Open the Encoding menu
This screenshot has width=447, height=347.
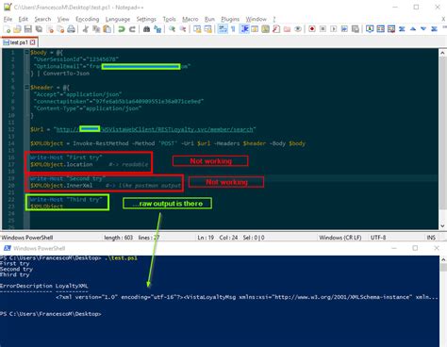[87, 19]
